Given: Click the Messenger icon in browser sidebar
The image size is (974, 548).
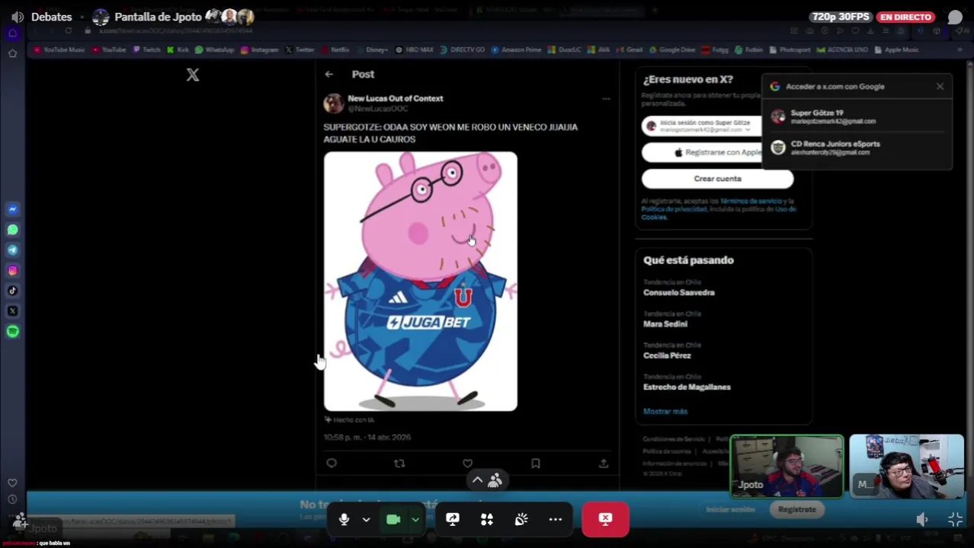Looking at the screenshot, I should 12,209.
